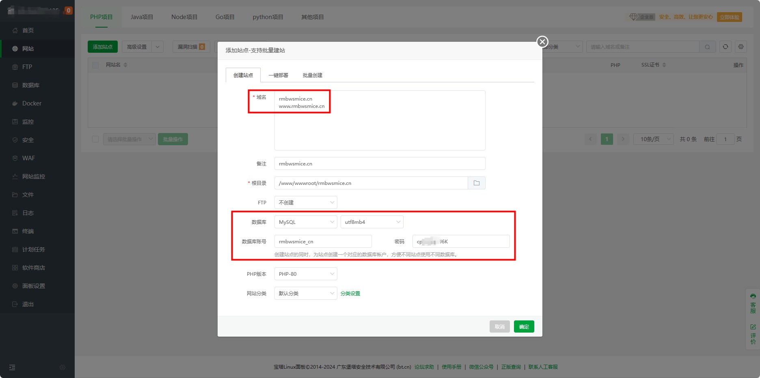Viewport: 760px width, 378px height.
Task: Open the FTP sidebar icon
Action: [x=15, y=67]
